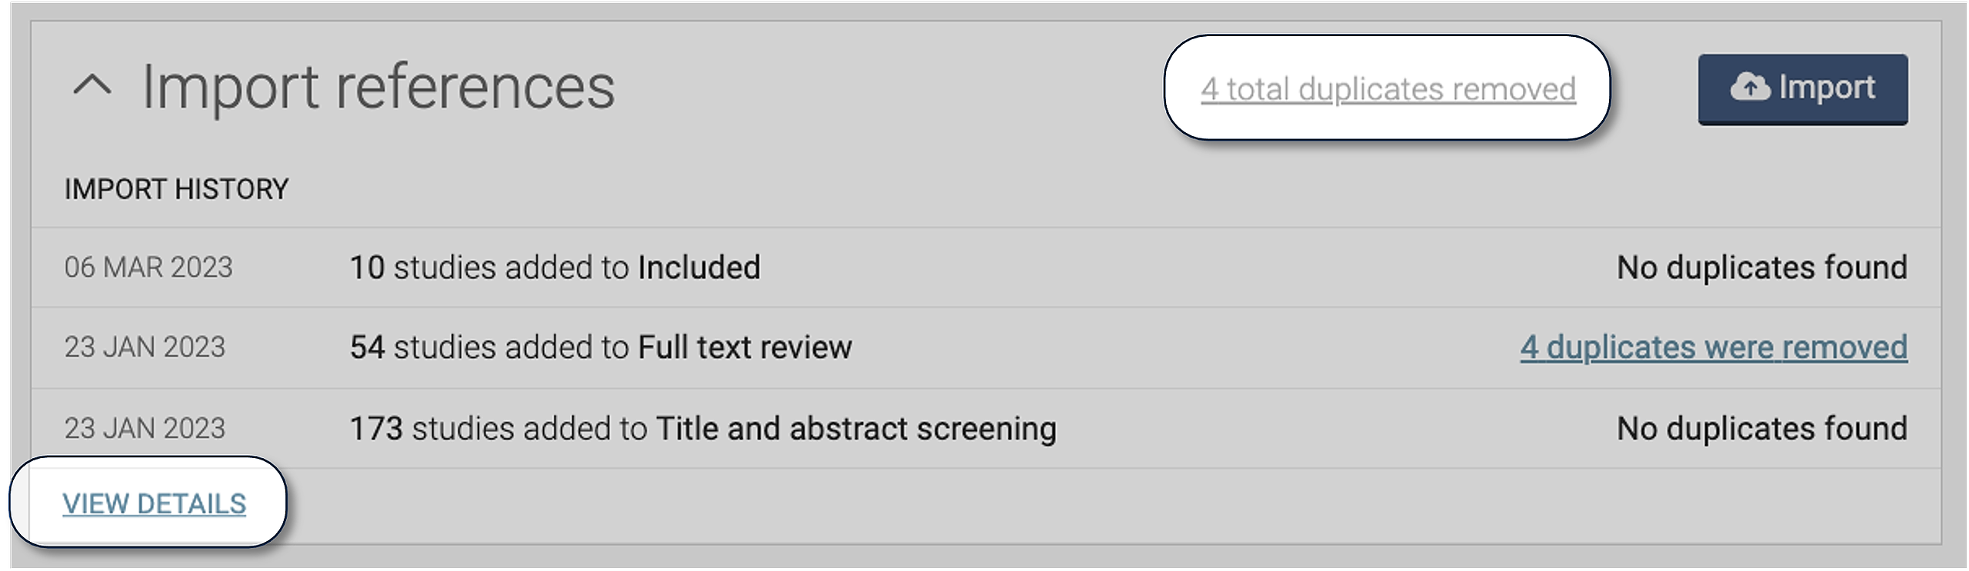The image size is (1969, 571).
Task: Click the cloud upload icon
Action: [1750, 88]
